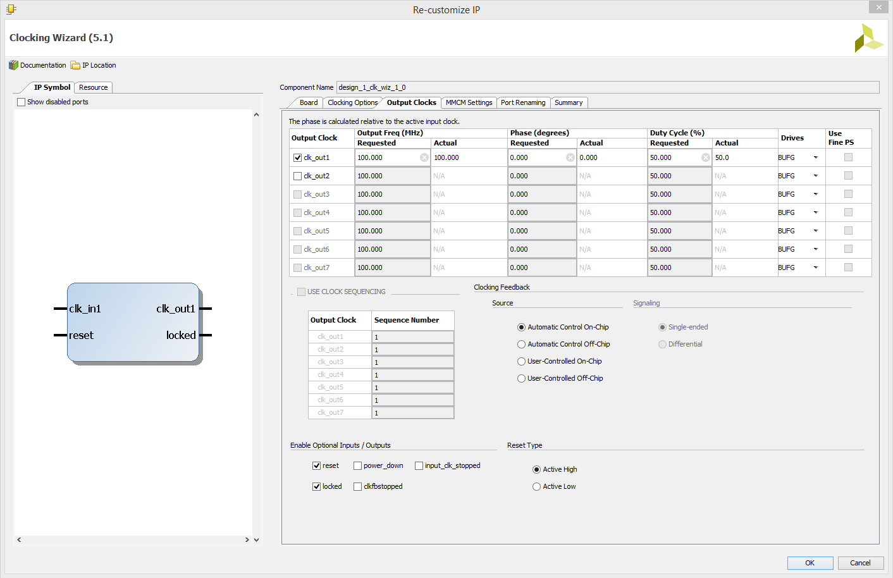Uncheck the locked output option
This screenshot has width=893, height=578.
click(x=316, y=486)
